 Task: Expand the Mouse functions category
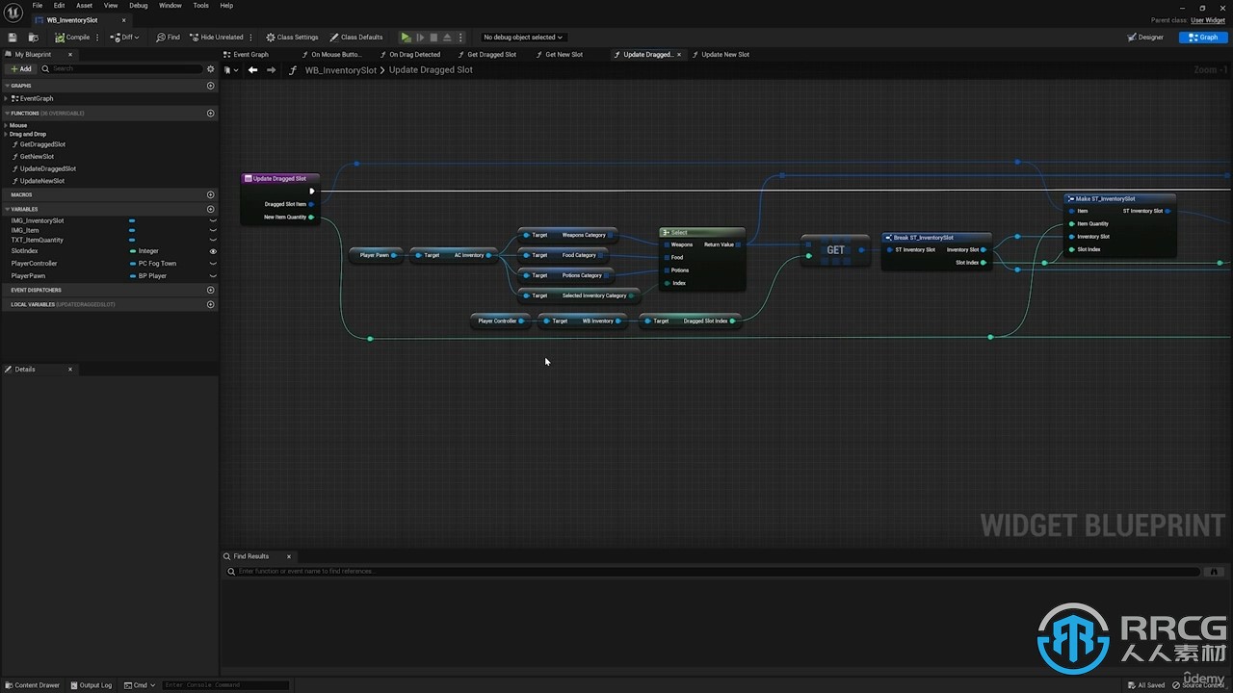[6, 125]
